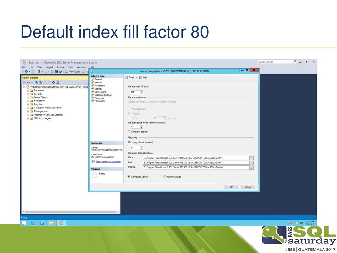Open the Script dropdown arrow
The width and height of the screenshot is (337, 253).
point(137,77)
